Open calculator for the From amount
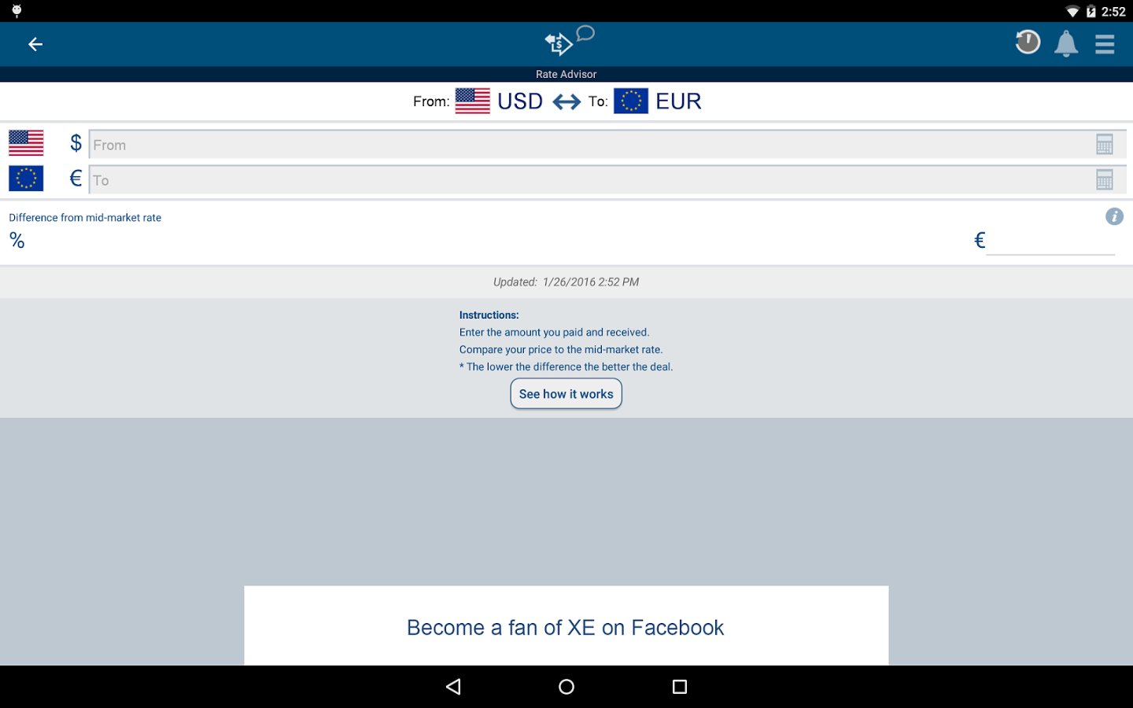Screen dimensions: 1133x708 1105,144
